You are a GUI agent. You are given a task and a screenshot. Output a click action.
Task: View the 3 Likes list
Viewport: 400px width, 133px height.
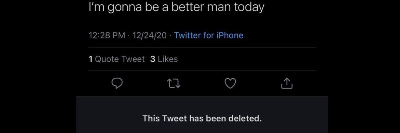[x=164, y=59]
